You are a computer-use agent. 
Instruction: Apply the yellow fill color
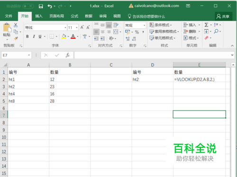coord(64,37)
